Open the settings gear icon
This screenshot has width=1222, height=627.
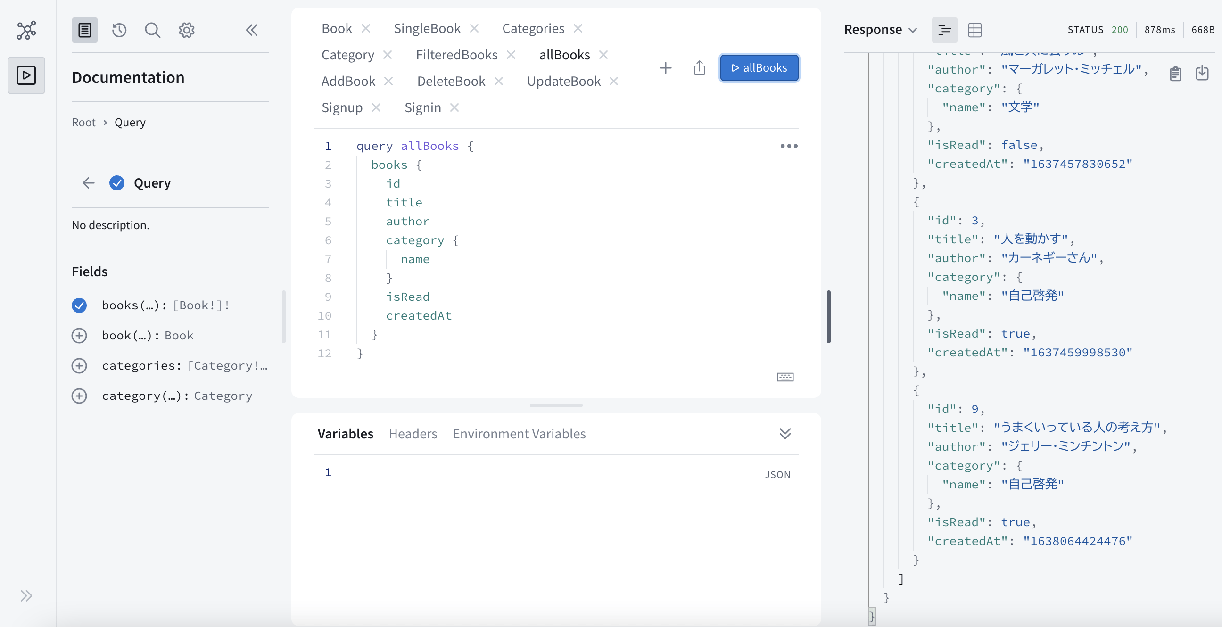coord(186,30)
